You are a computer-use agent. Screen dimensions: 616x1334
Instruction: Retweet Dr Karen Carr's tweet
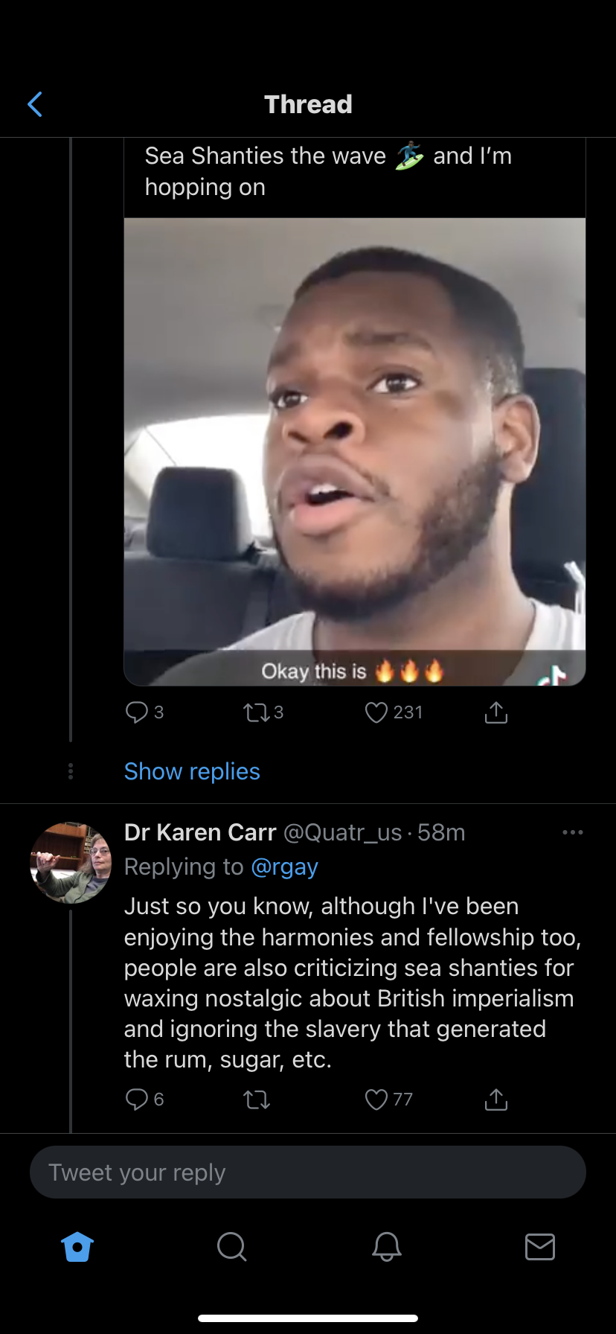click(256, 1100)
